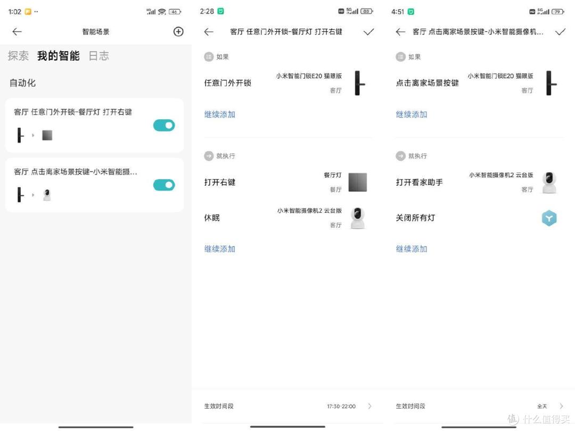Tap checkmark on the 点击离家场景按键 automation editor
This screenshot has width=575, height=431.
(x=560, y=32)
